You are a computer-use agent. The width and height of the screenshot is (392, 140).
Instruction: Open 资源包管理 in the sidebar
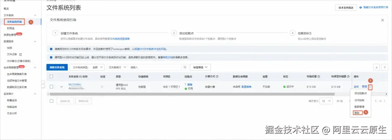click(x=10, y=35)
